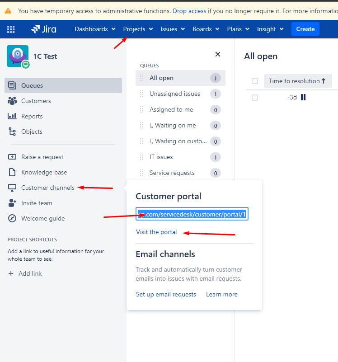
Task: Select the IT issues queue
Action: coord(180,157)
